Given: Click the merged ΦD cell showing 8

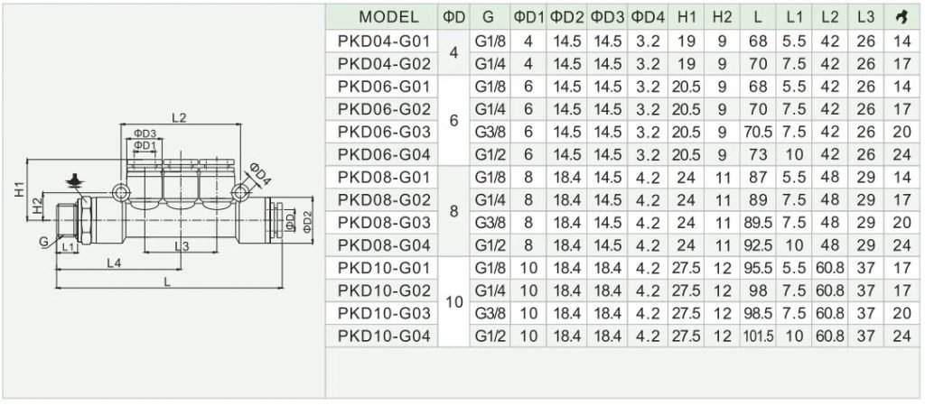Looking at the screenshot, I should point(453,211).
